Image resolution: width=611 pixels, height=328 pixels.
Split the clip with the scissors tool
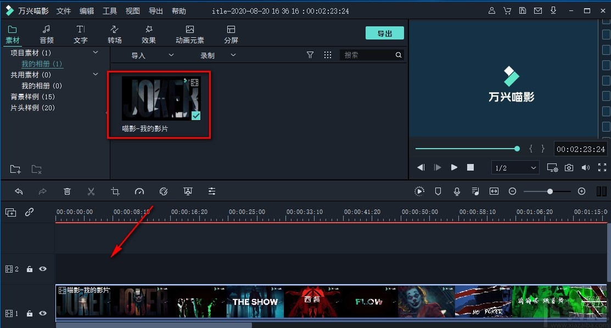click(91, 191)
